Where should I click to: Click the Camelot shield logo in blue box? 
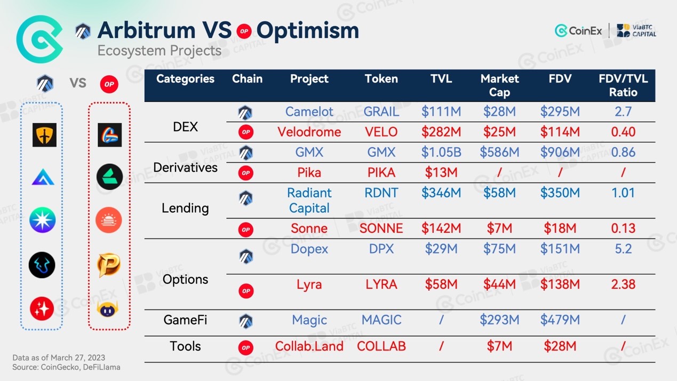click(x=44, y=135)
